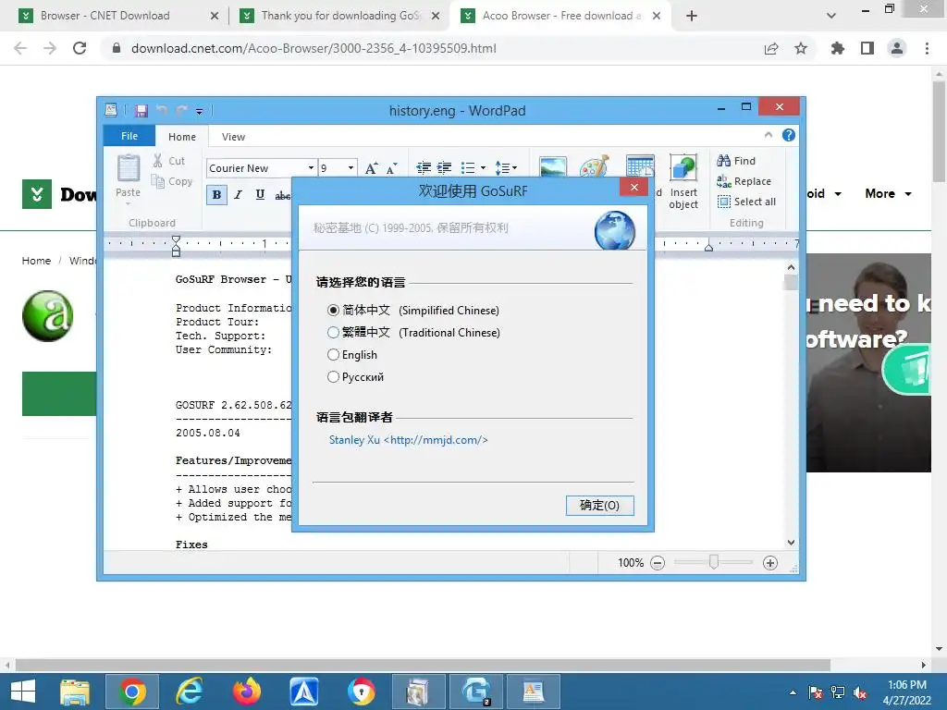Click the bullet list icon in WordPad

468,168
